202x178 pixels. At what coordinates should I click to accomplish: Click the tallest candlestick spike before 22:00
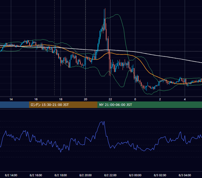click(x=105, y=19)
